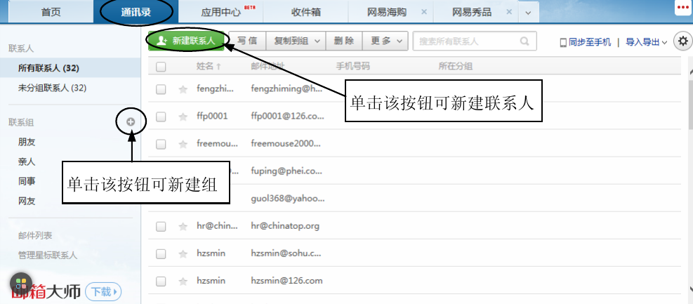Image resolution: width=693 pixels, height=304 pixels.
Task: Star the fengzhiming contact
Action: point(183,89)
